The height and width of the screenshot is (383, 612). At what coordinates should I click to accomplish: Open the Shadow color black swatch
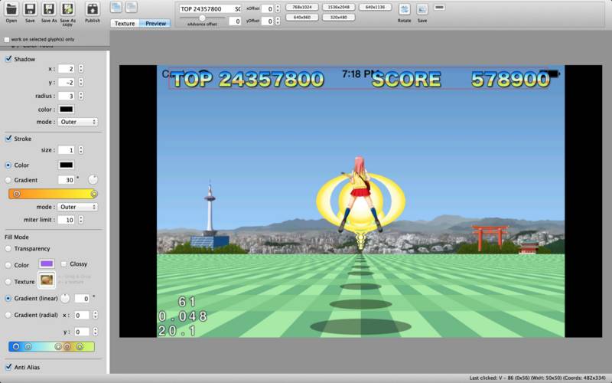pyautogui.click(x=66, y=110)
